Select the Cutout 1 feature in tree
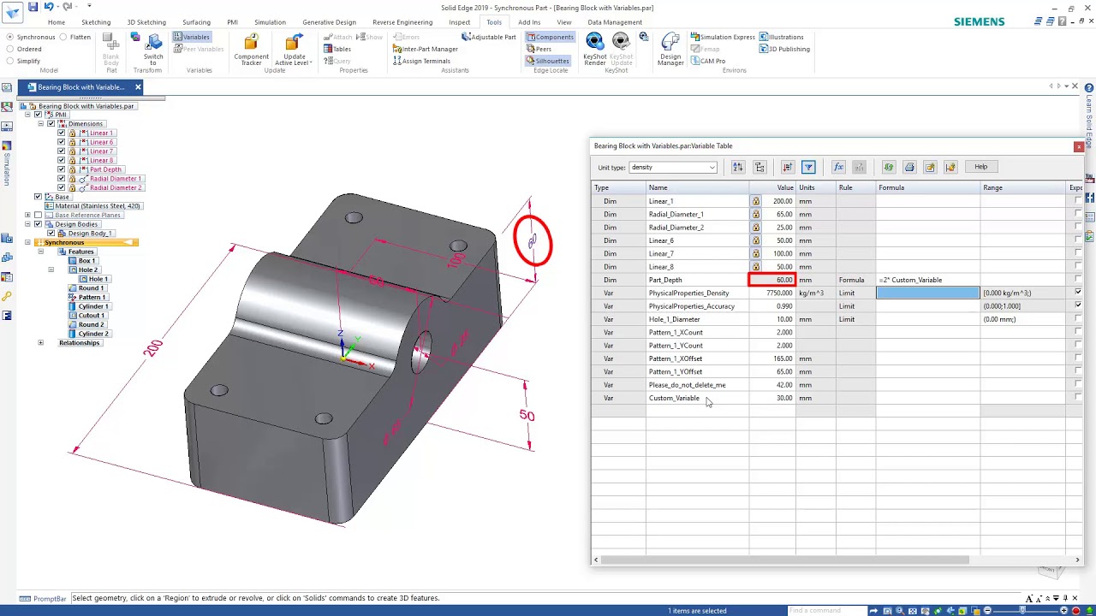Viewport: 1096px width, 616px height. (x=86, y=316)
